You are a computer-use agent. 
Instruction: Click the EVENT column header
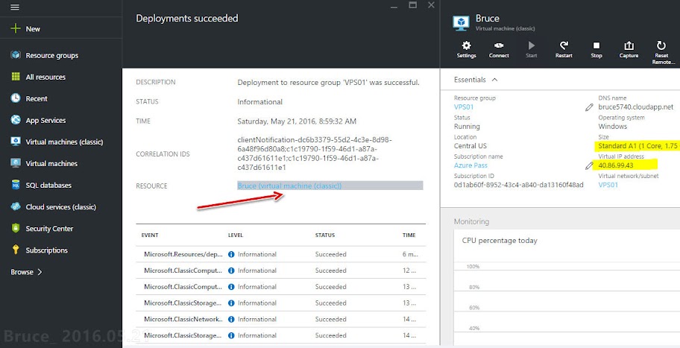(150, 235)
